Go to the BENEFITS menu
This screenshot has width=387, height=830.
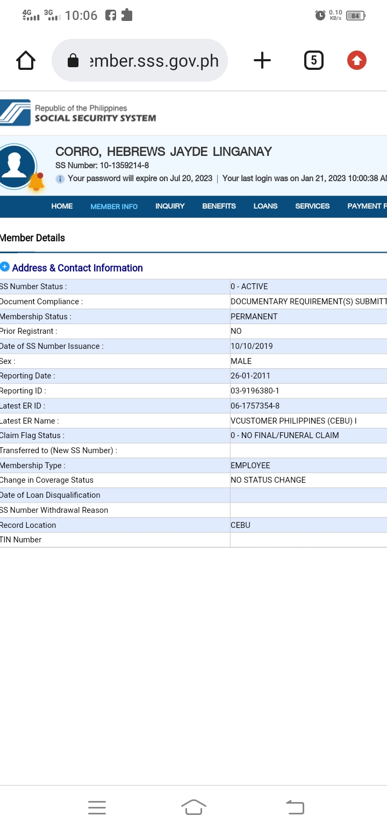[x=219, y=206]
